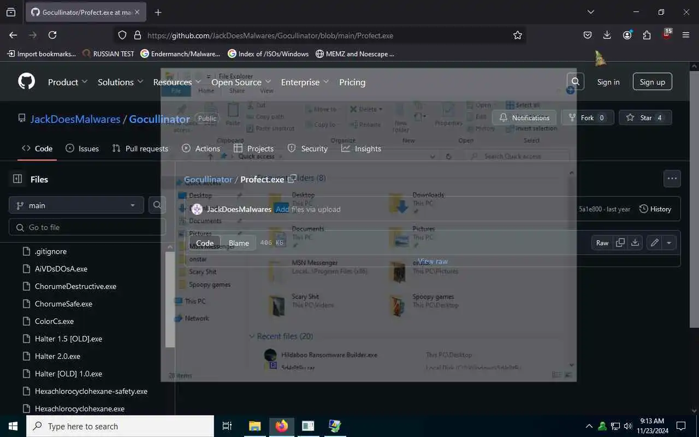Open Firefox extensions puzzle icon

pos(647,35)
